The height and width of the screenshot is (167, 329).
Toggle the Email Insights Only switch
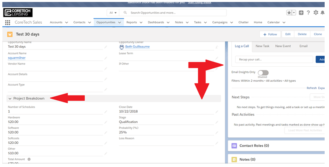[x=263, y=73]
